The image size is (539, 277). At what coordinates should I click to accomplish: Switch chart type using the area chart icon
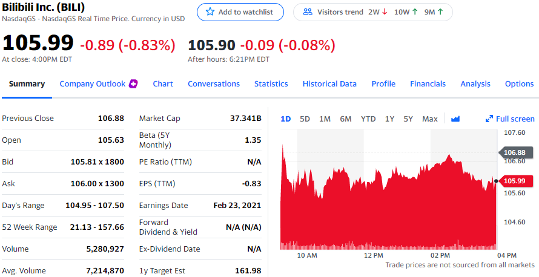(x=456, y=119)
